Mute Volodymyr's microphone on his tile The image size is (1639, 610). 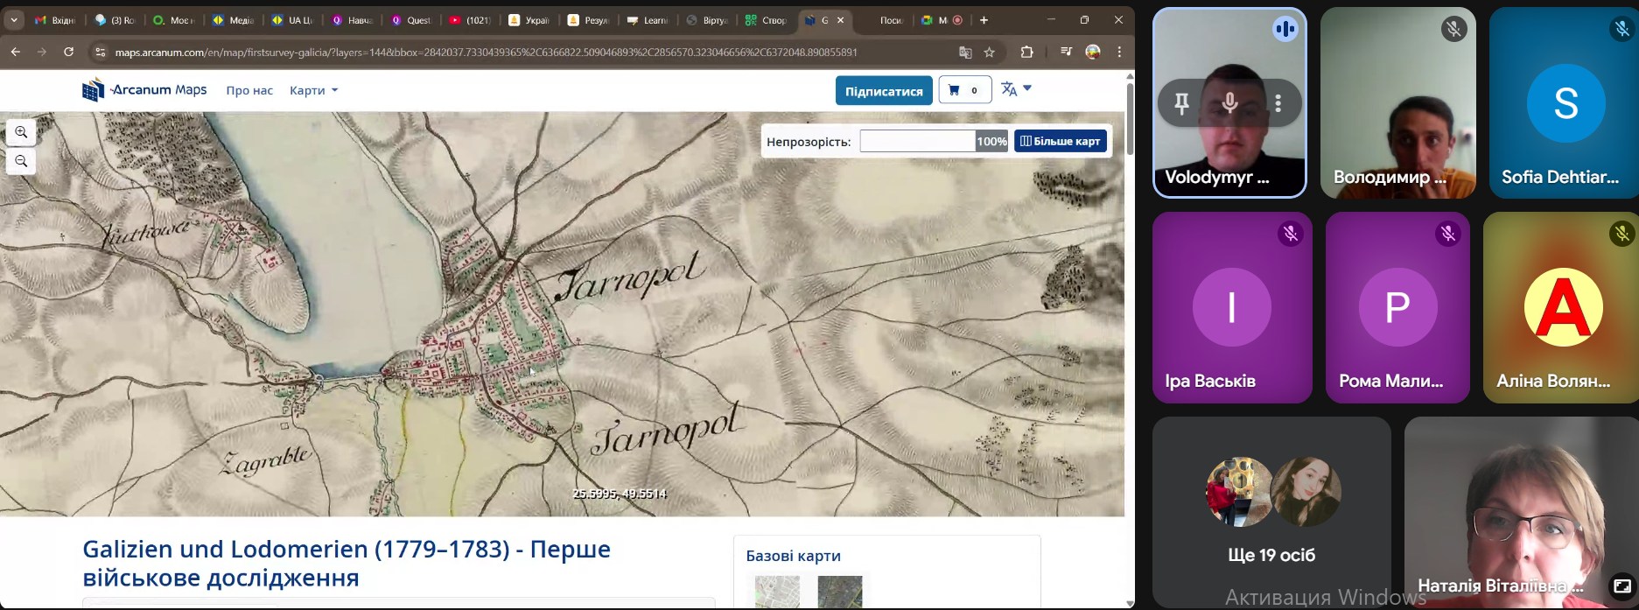click(1229, 104)
